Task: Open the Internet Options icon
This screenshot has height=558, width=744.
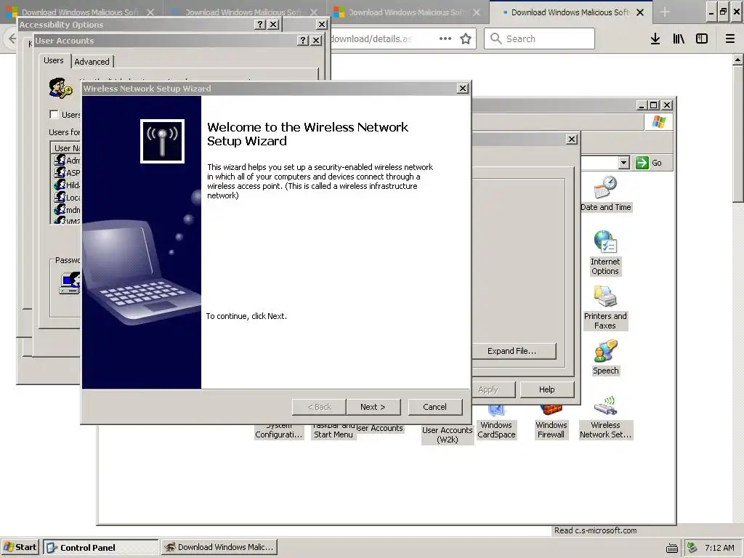Action: (x=605, y=253)
